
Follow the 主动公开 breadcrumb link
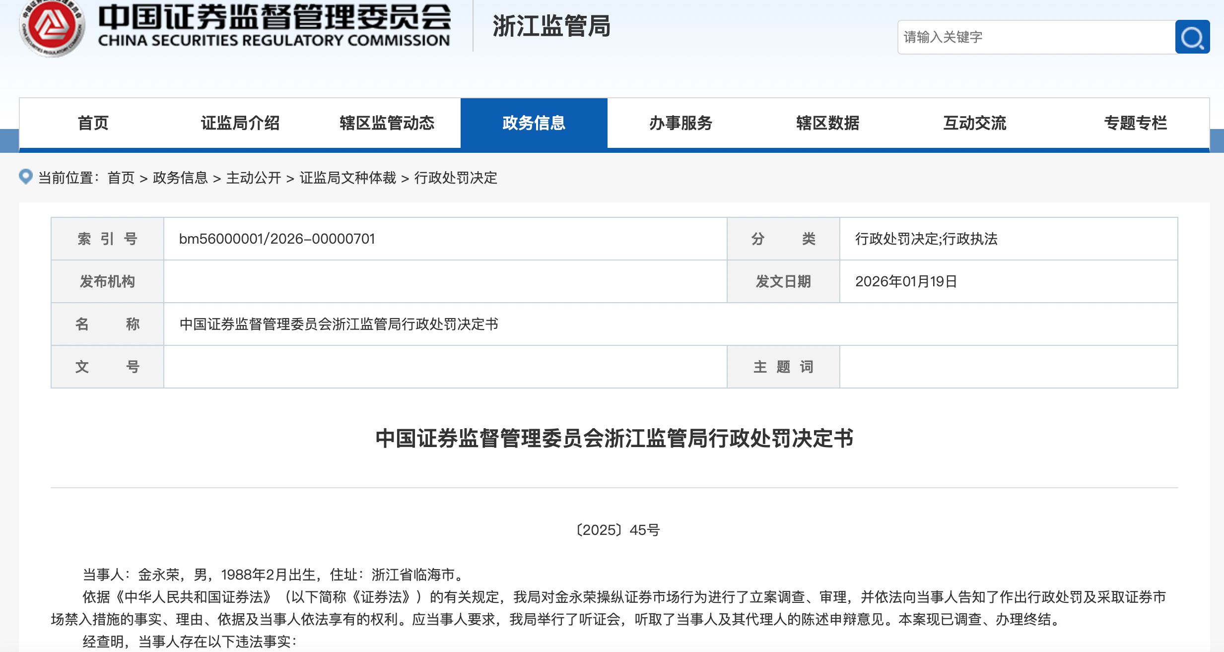click(x=254, y=178)
